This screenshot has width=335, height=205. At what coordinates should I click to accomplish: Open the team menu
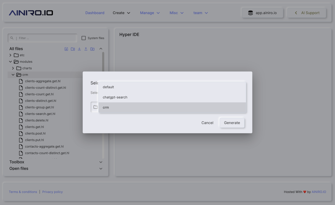(201, 13)
